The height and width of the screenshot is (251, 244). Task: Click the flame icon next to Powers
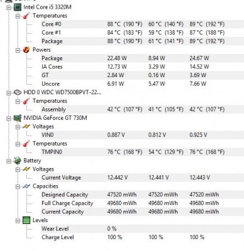26,50
